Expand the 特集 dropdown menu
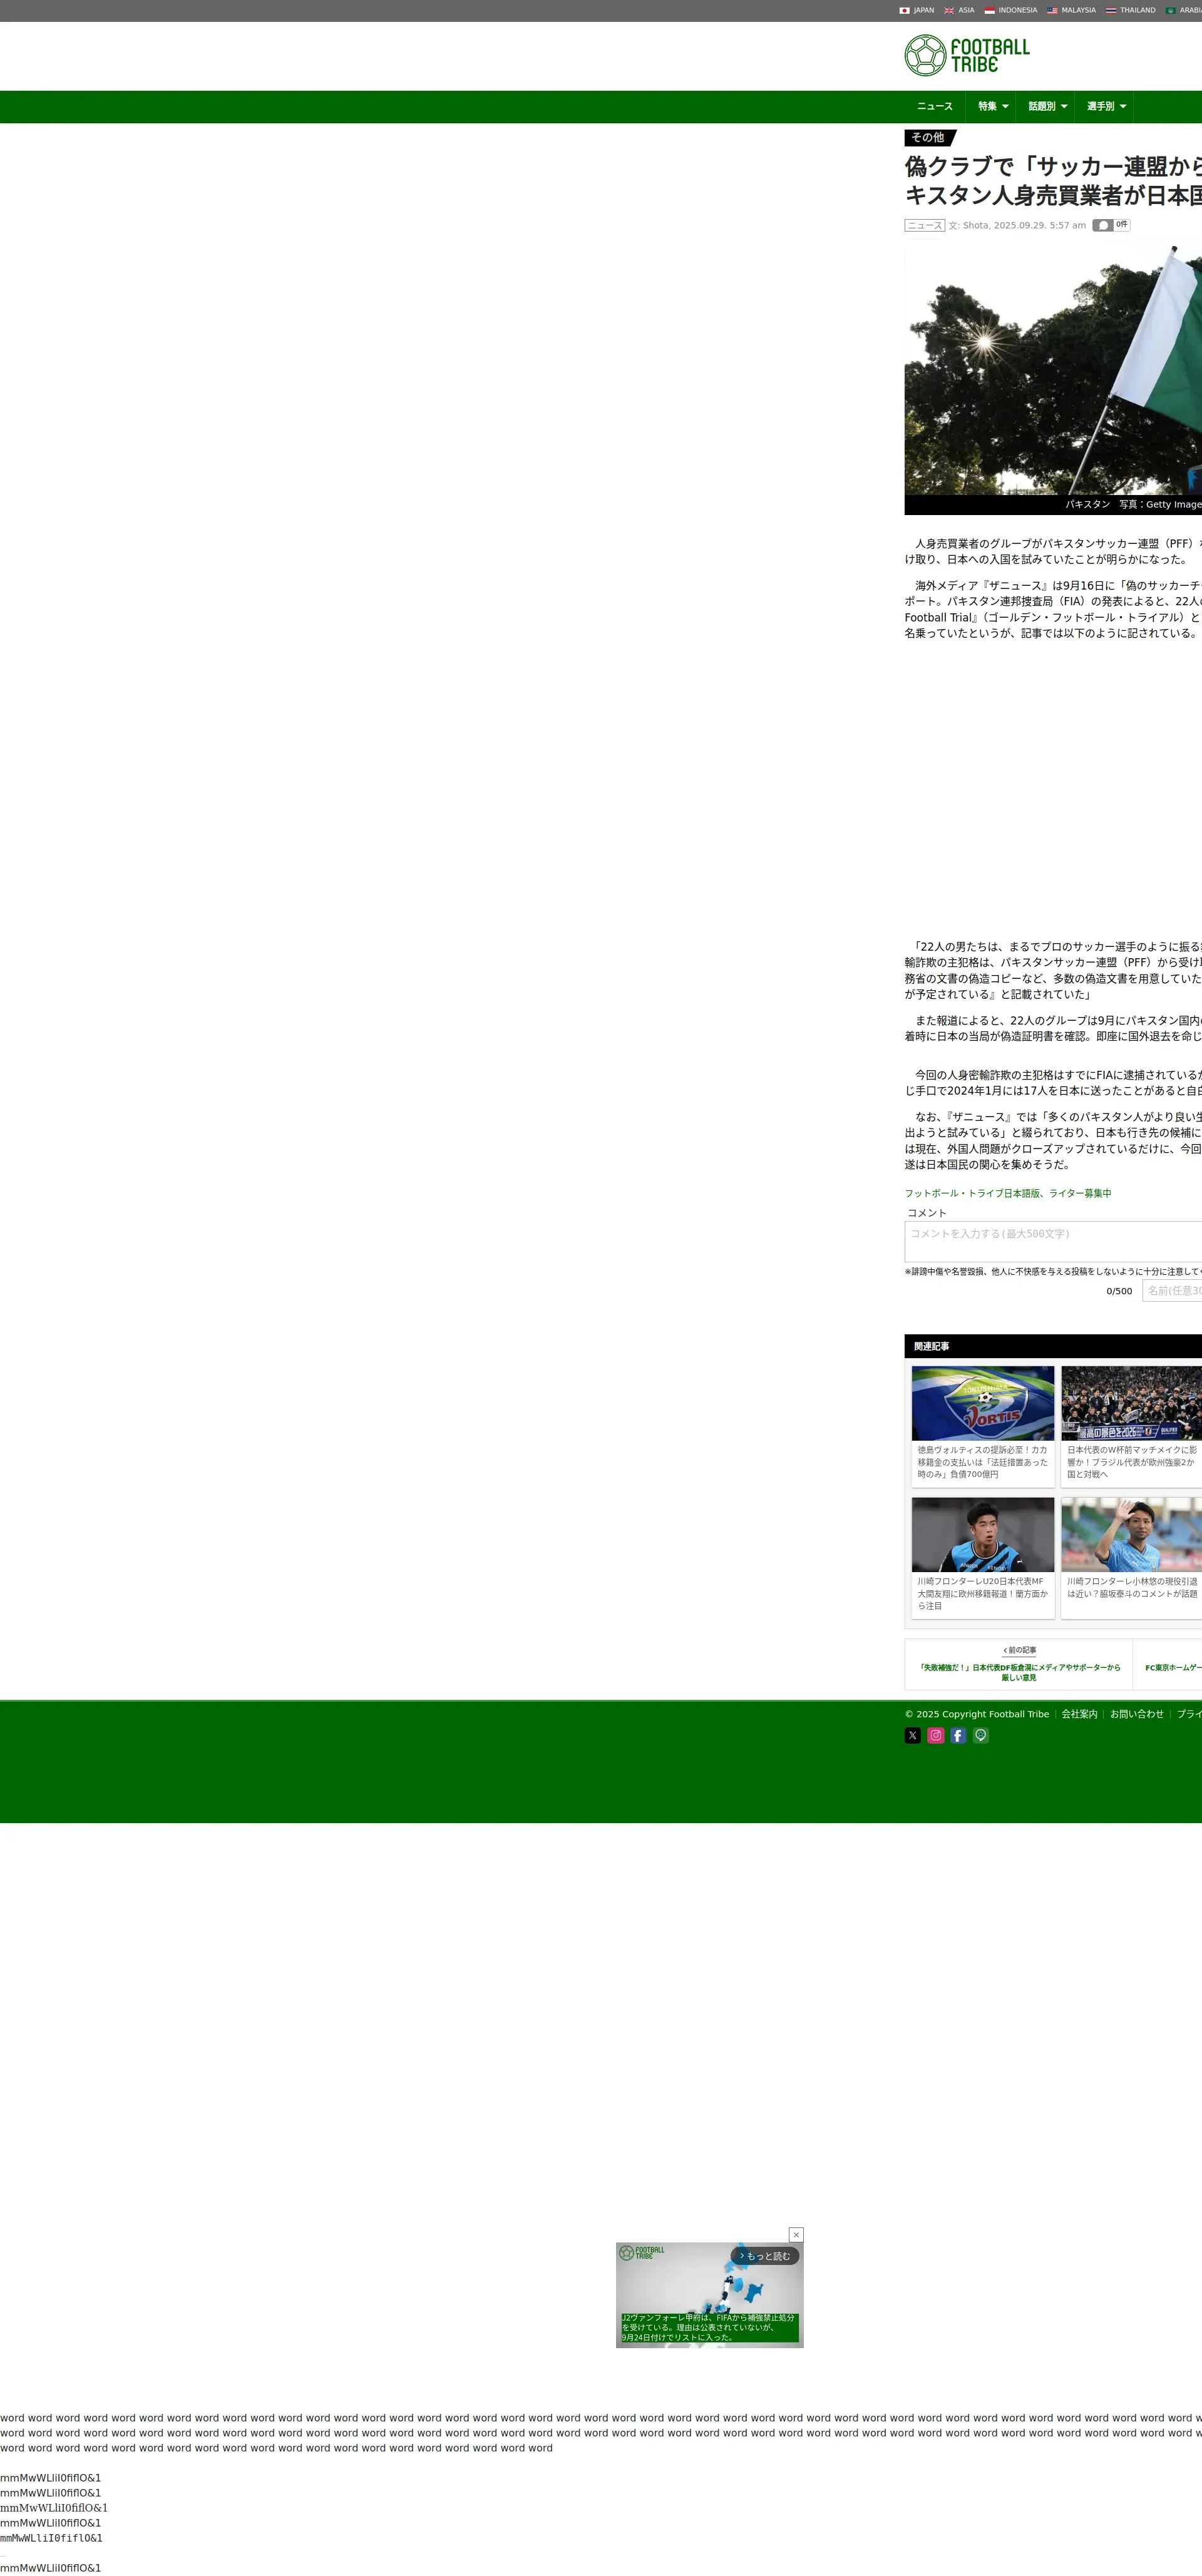This screenshot has width=1202, height=2576. point(992,106)
